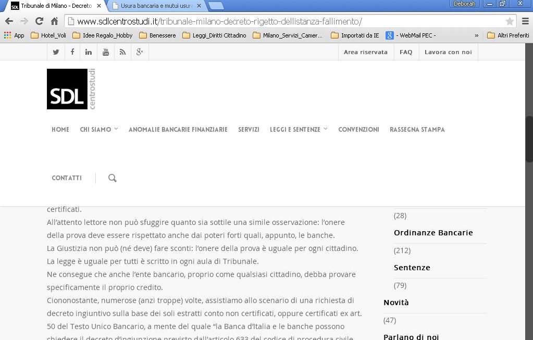Screen dimensions: 533x340
Task: Open the Milano_Servizi_Camer... bookmarks folder
Action: [x=288, y=35]
